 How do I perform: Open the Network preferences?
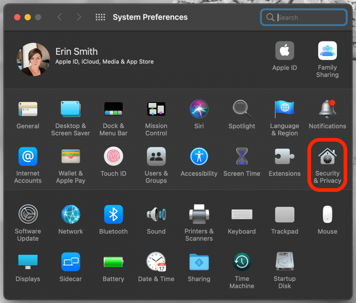(70, 215)
